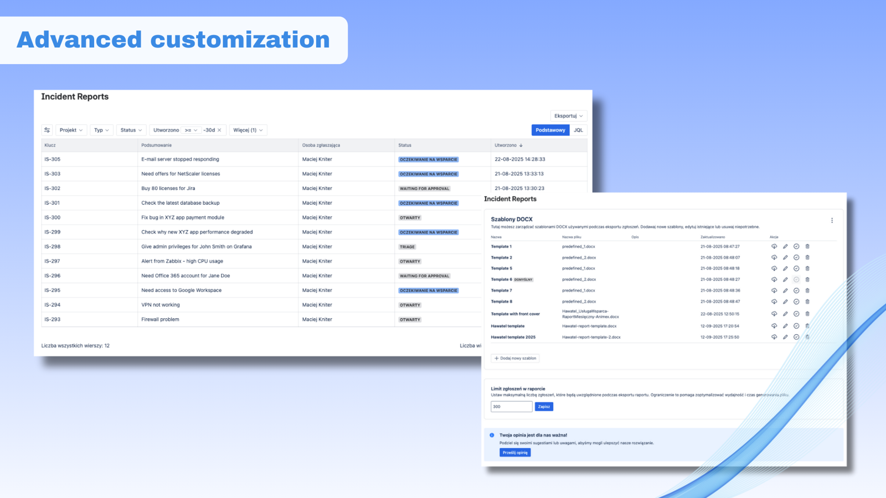
Task: Edit the Template 5 template
Action: tap(785, 268)
